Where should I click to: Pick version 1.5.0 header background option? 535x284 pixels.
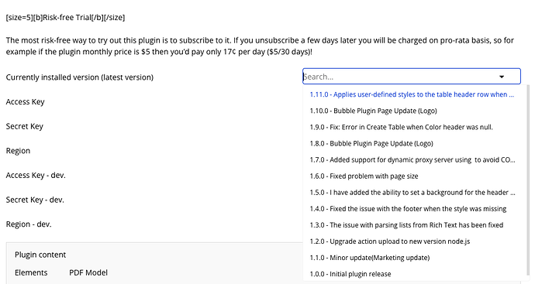412,193
